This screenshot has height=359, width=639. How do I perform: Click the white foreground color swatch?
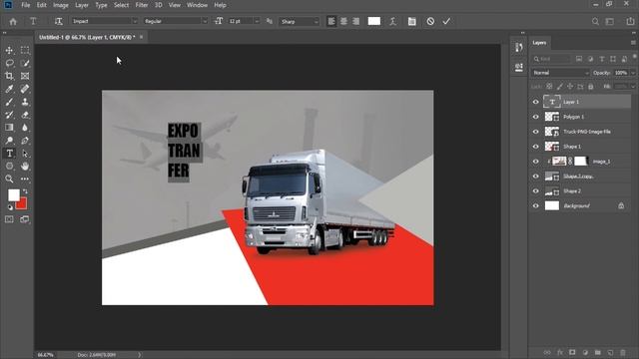[13, 195]
